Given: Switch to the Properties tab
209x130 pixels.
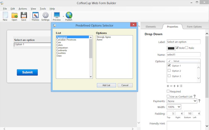Looking at the screenshot, I should pos(173,27).
